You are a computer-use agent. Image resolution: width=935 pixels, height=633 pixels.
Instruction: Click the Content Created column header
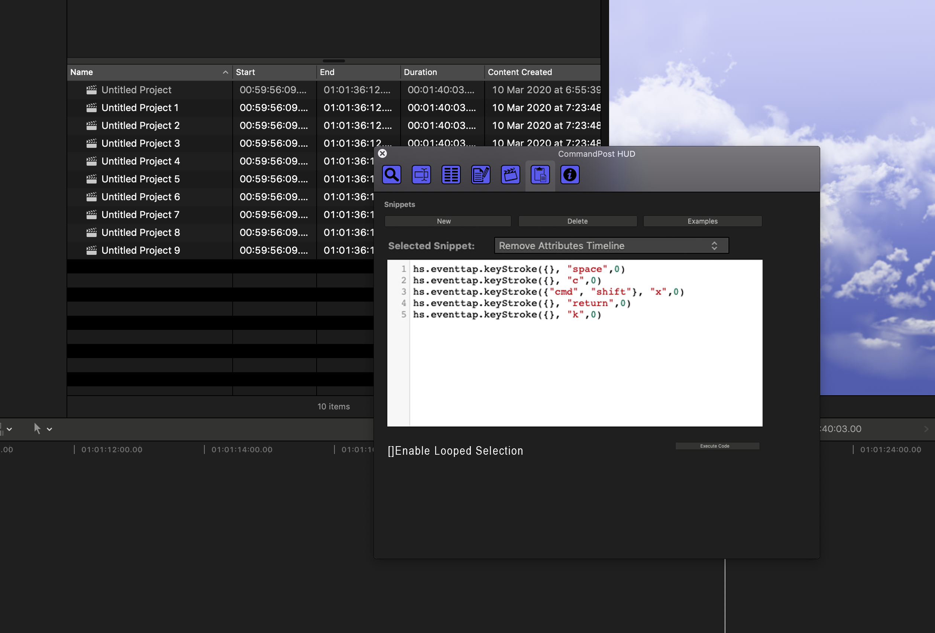click(x=520, y=72)
